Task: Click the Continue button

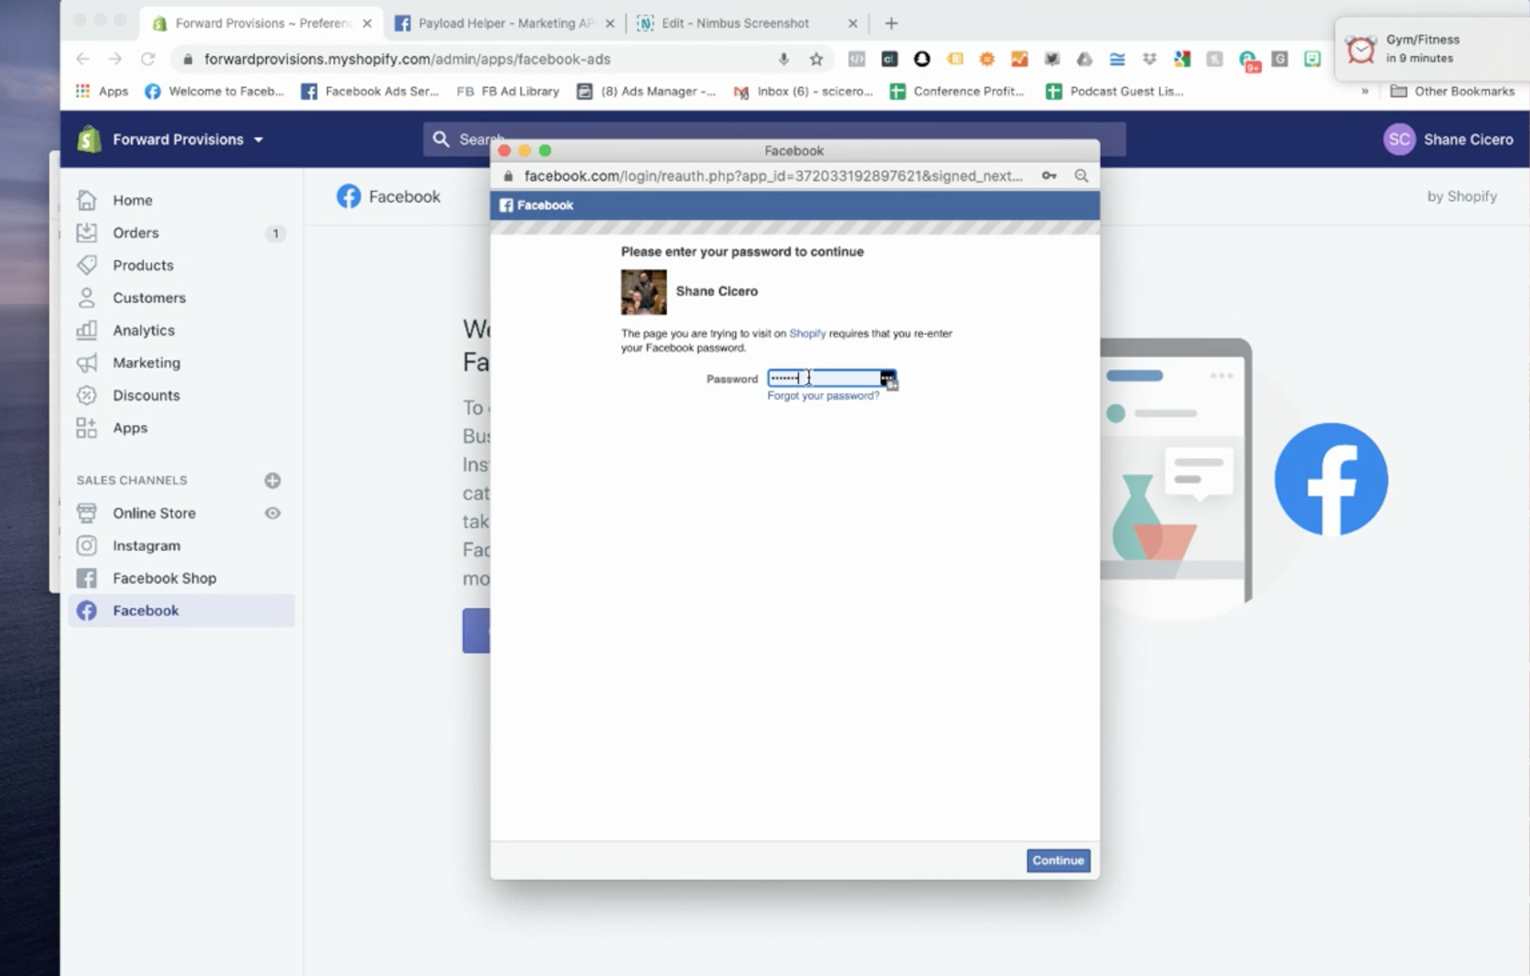Action: pyautogui.click(x=1058, y=860)
